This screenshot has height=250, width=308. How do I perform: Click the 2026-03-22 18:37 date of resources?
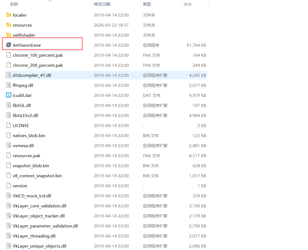click(x=111, y=25)
